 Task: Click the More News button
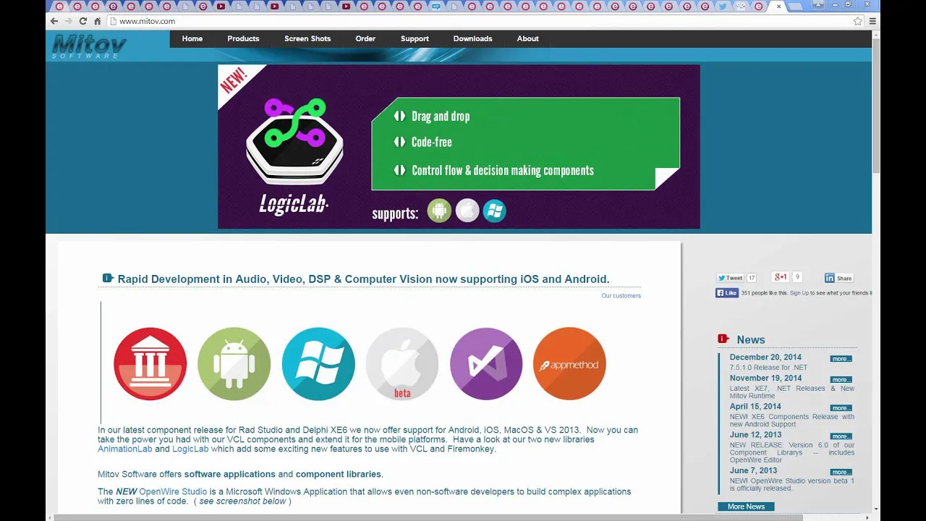(x=746, y=507)
